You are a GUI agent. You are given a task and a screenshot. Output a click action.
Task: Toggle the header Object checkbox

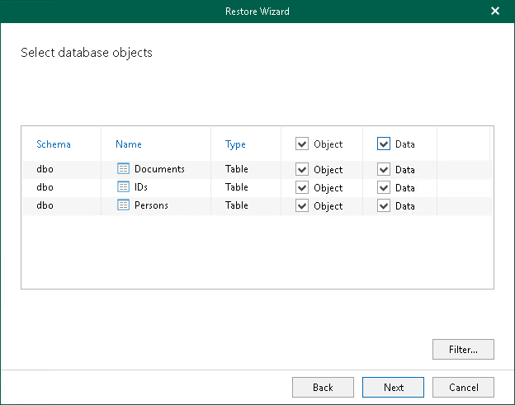[302, 144]
